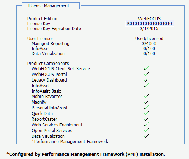The image size is (189, 159).
Task: Click the User Licenses heading
Action: tap(40, 39)
